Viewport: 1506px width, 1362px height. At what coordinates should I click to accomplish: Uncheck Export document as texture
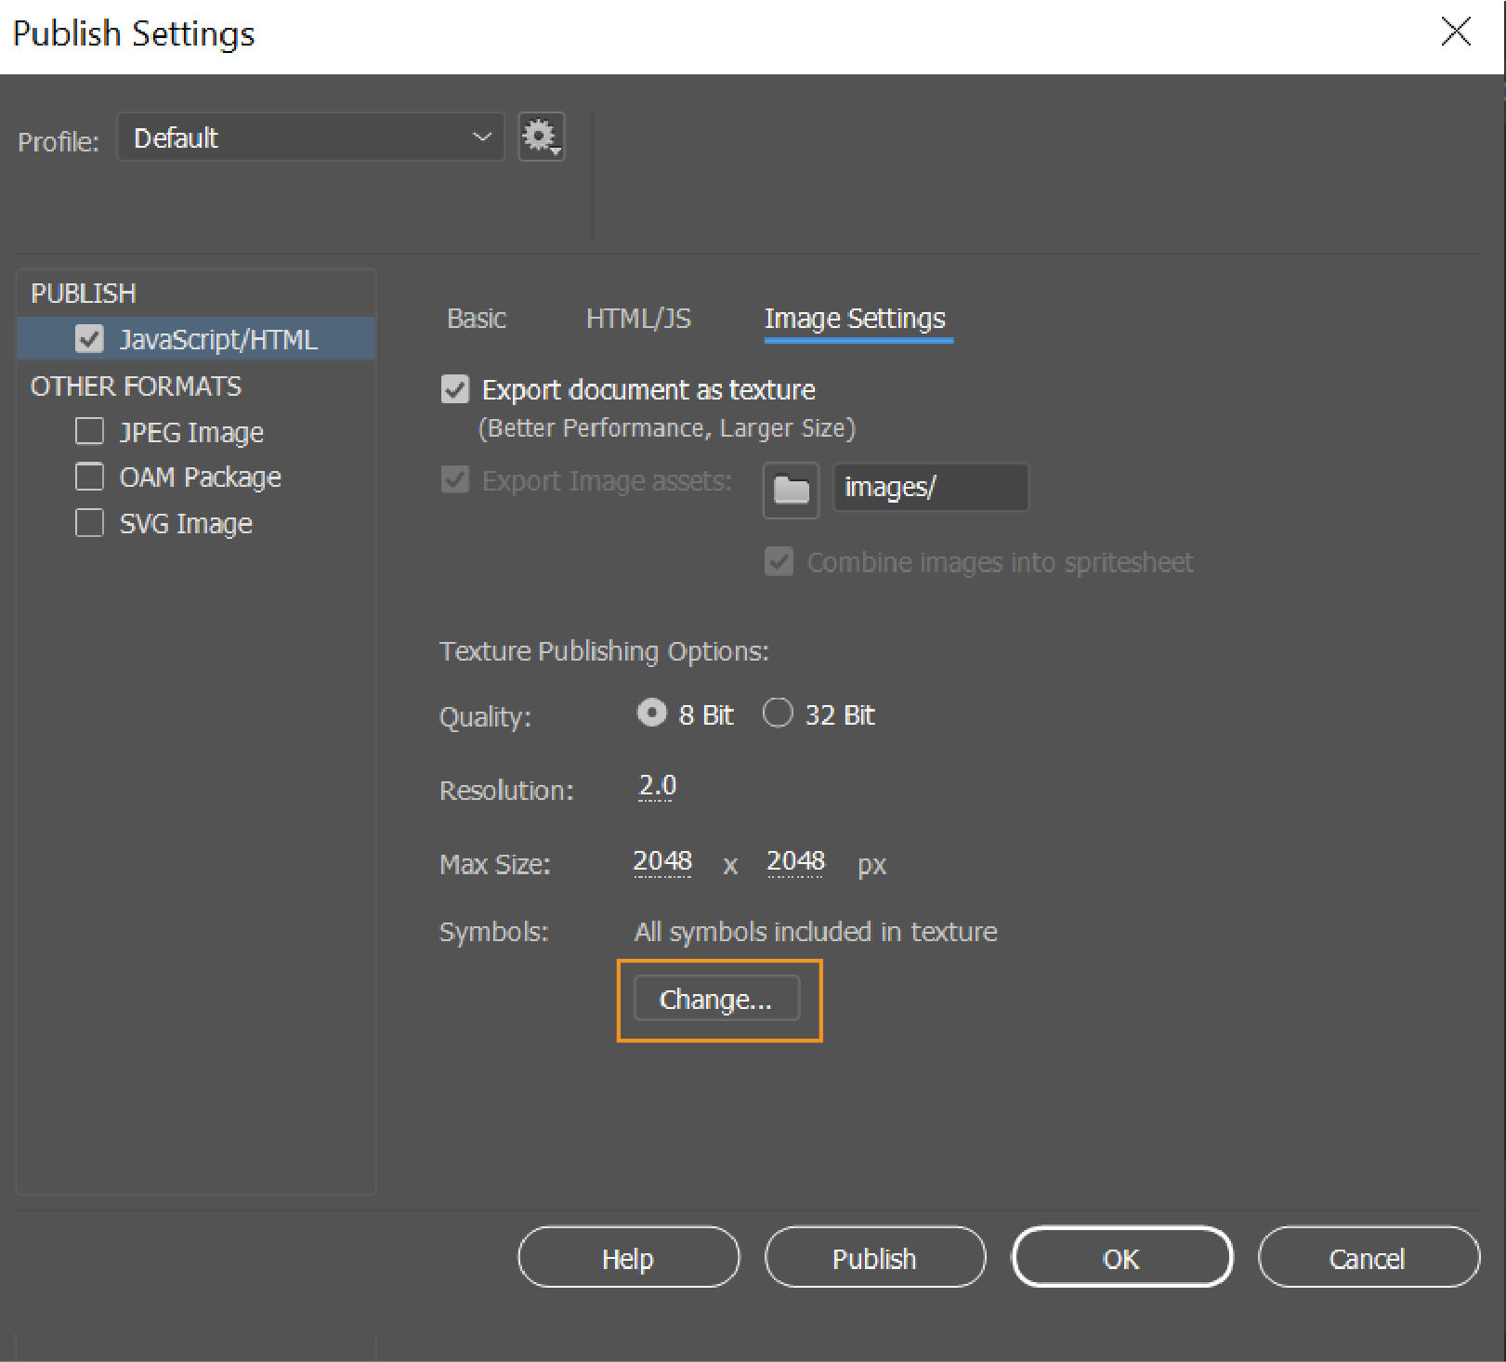pos(454,389)
